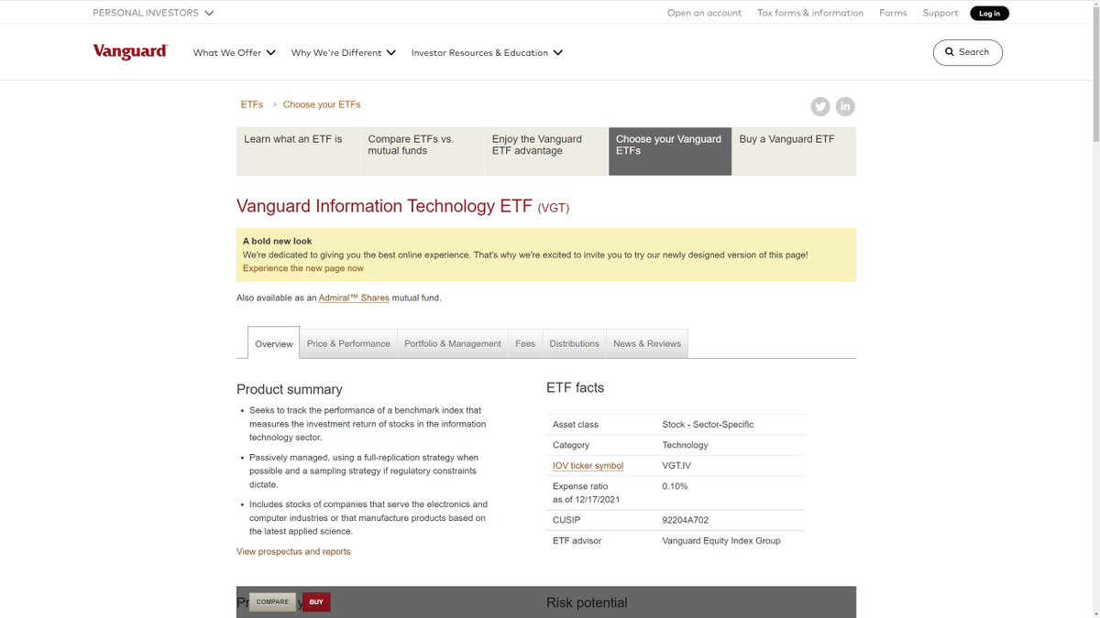Open Admiral Shares mutual fund link
This screenshot has height=618, width=1100.
pos(354,298)
